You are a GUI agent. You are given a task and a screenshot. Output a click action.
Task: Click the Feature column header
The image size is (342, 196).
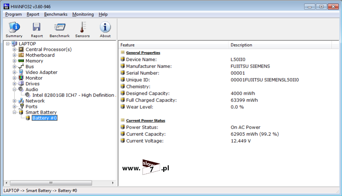174,45
